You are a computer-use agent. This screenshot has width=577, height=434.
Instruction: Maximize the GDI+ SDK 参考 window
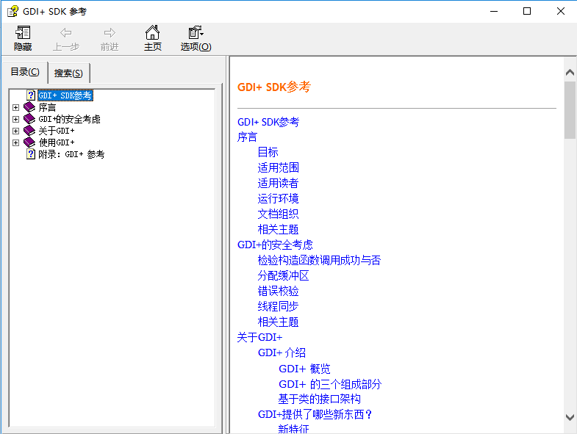tap(527, 12)
